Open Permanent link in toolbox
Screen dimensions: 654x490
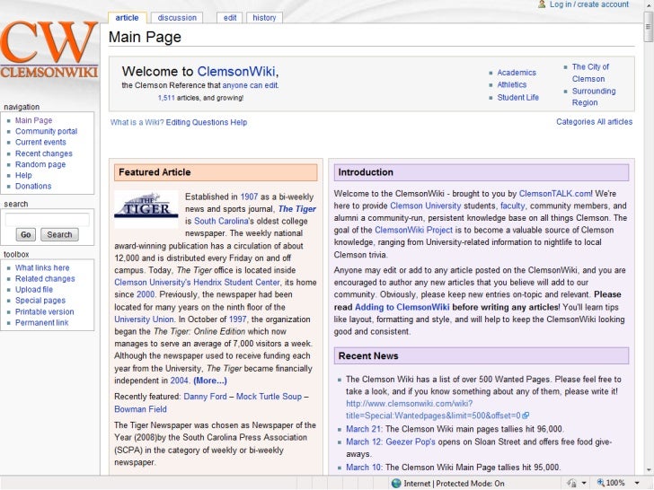pyautogui.click(x=41, y=322)
